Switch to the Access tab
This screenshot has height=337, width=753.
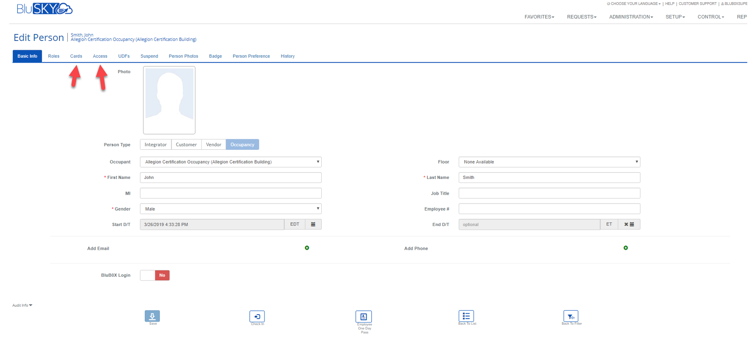100,56
